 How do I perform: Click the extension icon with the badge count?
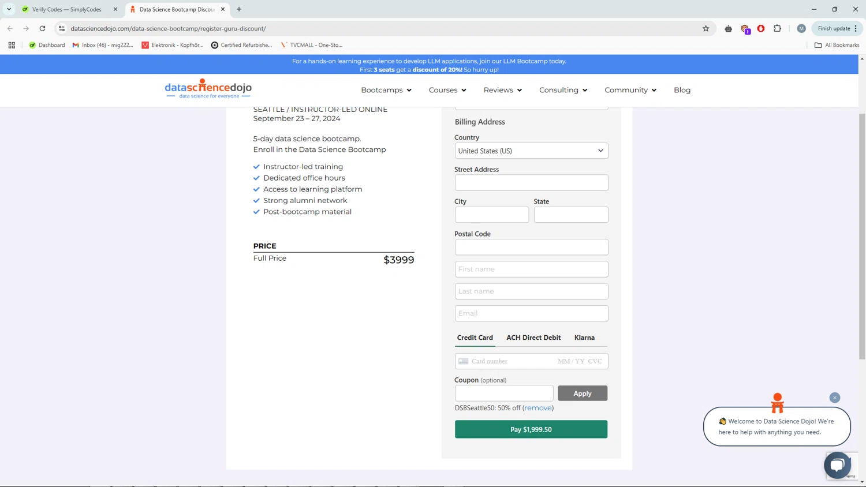click(x=745, y=29)
